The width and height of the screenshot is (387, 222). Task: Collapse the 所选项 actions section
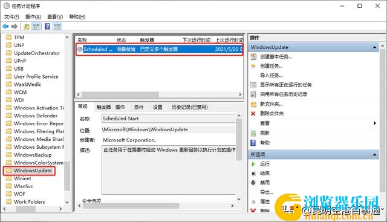[x=375, y=155]
